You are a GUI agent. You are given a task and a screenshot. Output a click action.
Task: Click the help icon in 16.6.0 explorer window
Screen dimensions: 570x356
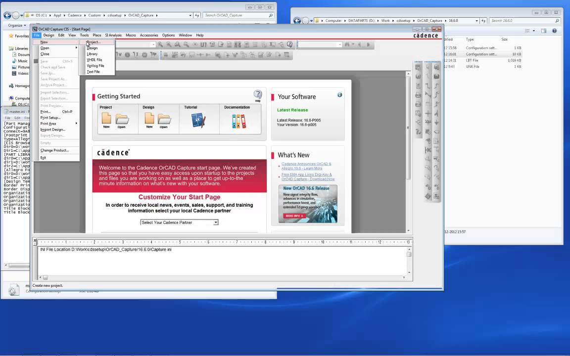point(554,31)
